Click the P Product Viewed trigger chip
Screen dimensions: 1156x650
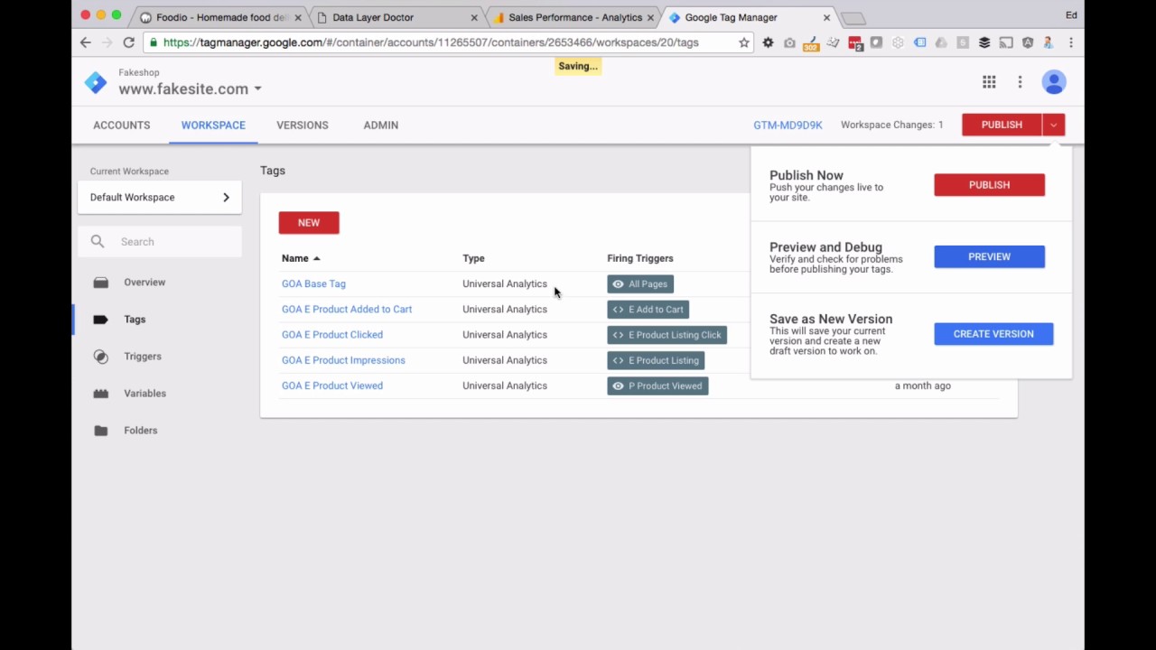point(657,385)
